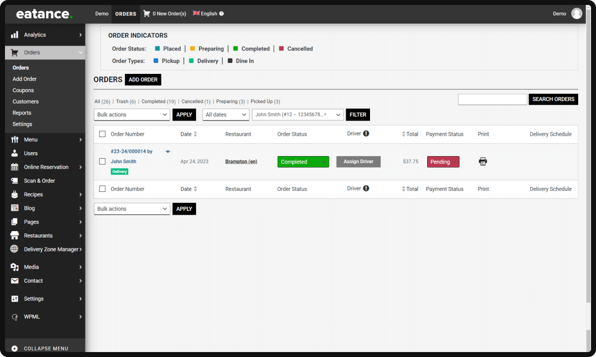Click the green Completed legend swatch

(236, 49)
